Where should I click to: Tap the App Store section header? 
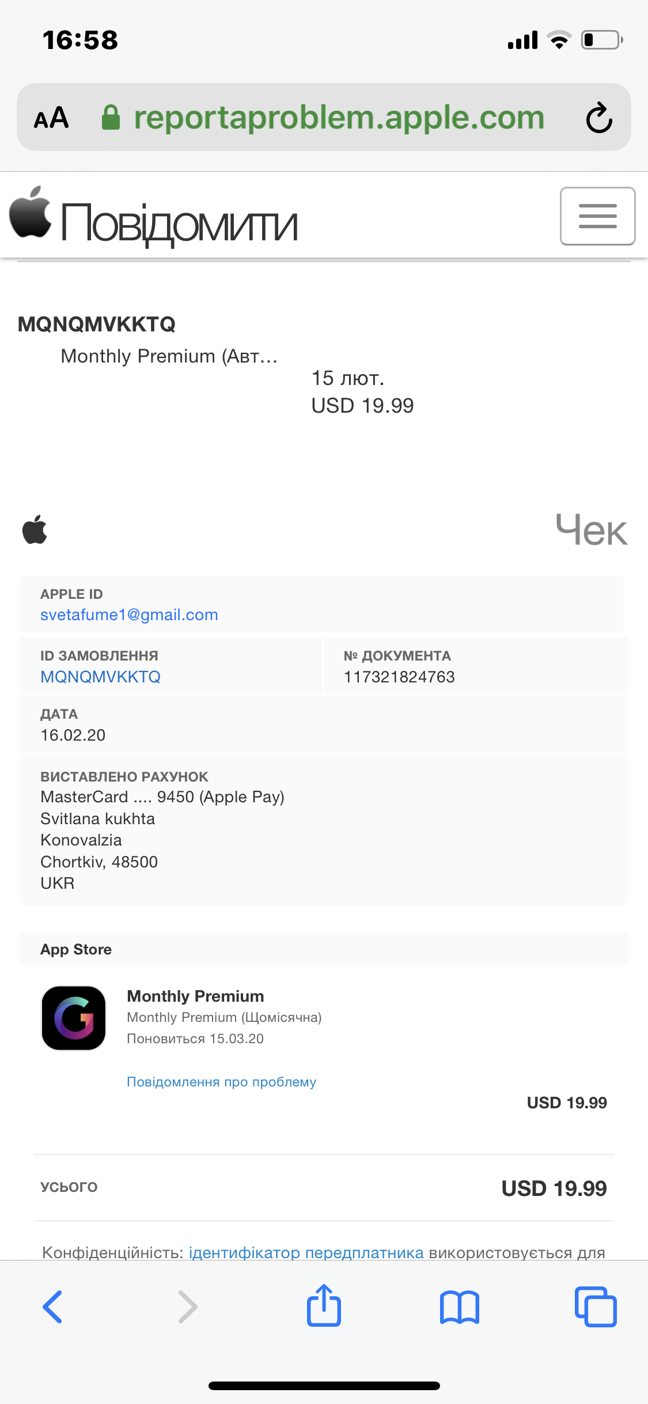[x=75, y=949]
